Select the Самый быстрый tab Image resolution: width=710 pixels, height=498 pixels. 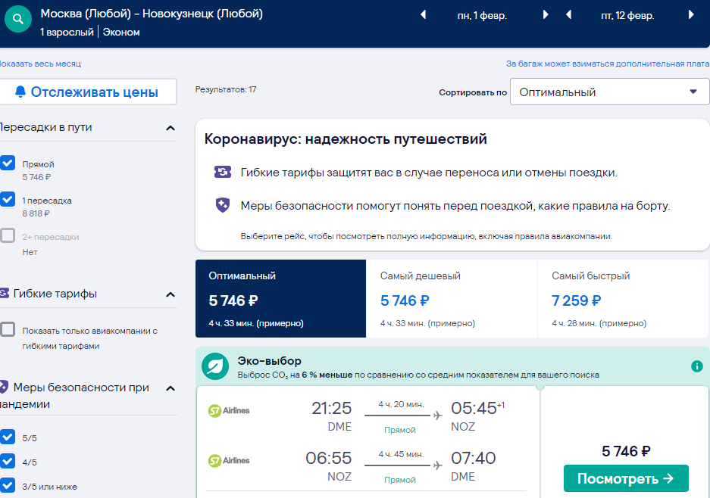pyautogui.click(x=623, y=298)
